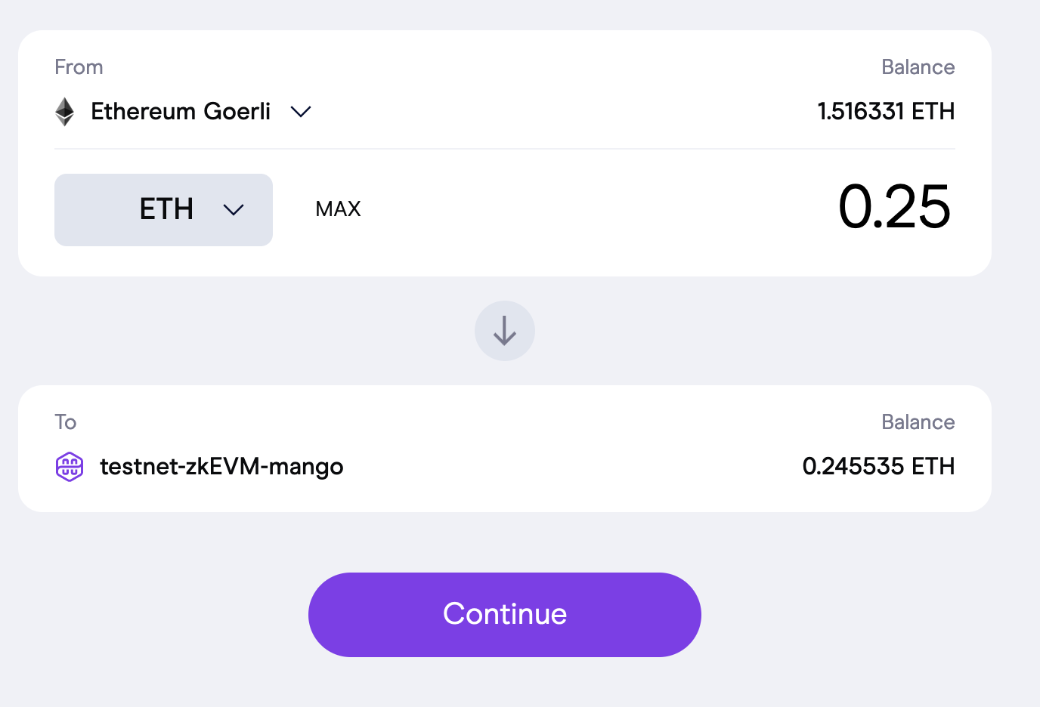1040x707 pixels.
Task: Click the gray circle surrounding the transfer arrow
Action: (504, 331)
